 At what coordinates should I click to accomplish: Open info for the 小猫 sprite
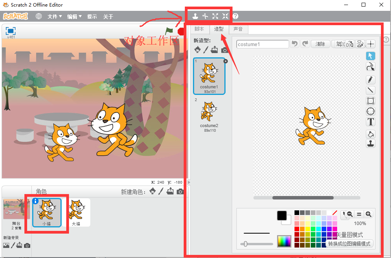[35, 201]
